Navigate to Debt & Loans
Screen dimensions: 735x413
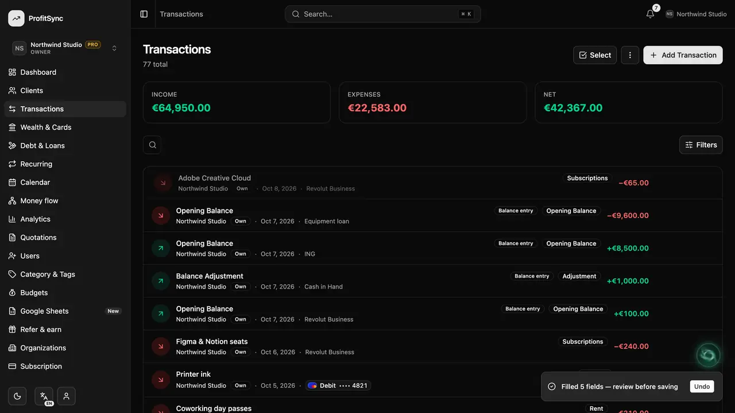[65, 146]
